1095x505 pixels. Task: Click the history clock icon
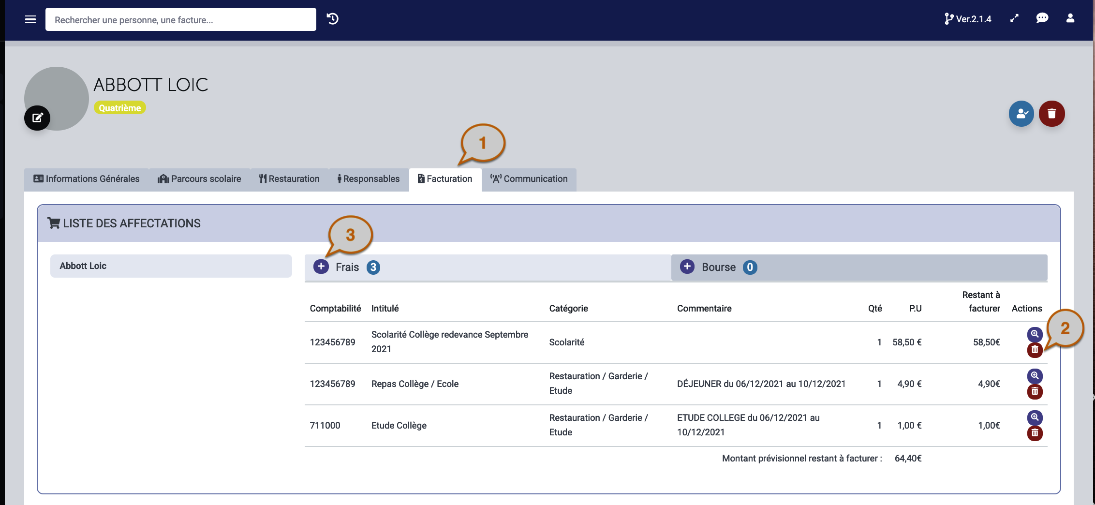(x=332, y=19)
